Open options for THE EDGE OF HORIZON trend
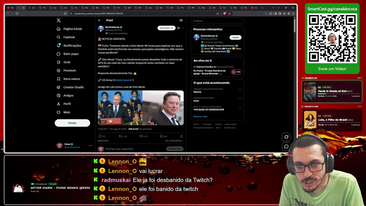The image size is (366, 206). (240, 107)
